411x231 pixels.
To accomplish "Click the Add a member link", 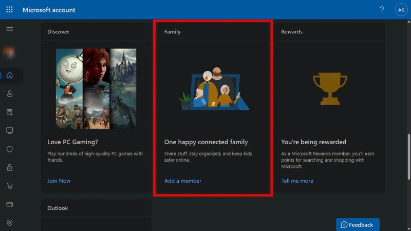I will pyautogui.click(x=183, y=181).
